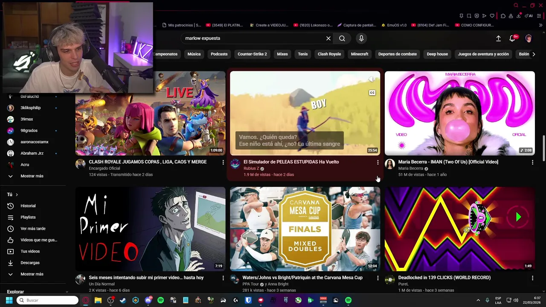546x307 pixels.
Task: Click the Playlists icon in the sidebar
Action: 11,217
